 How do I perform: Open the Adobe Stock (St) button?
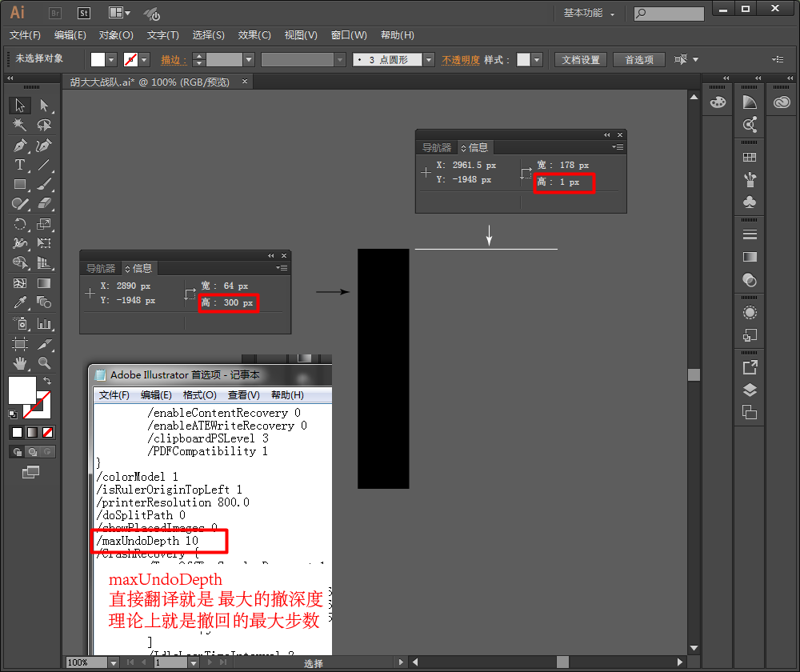click(x=84, y=14)
